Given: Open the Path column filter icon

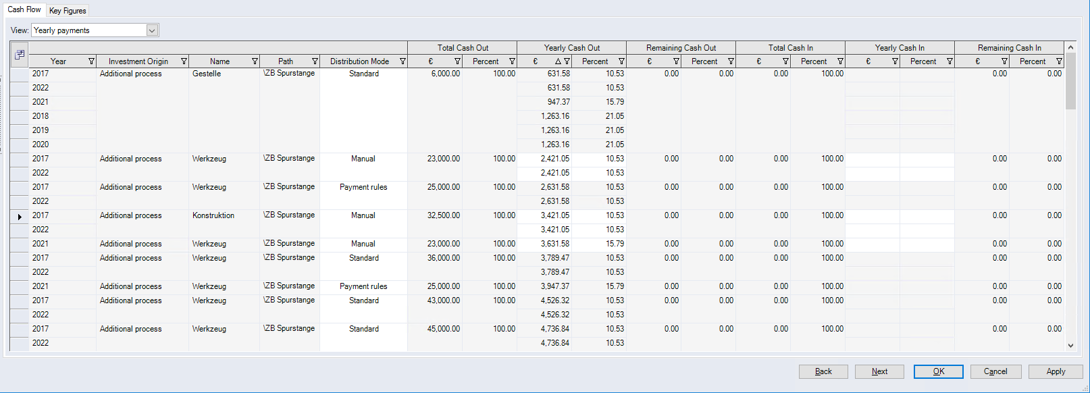Looking at the screenshot, I should coord(315,61).
